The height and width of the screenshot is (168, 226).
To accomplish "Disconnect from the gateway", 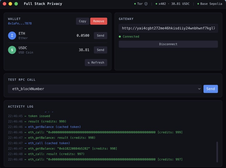I will 168,44.
